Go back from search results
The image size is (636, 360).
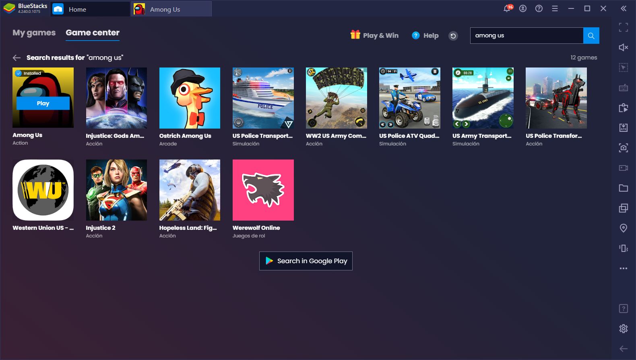(x=17, y=58)
